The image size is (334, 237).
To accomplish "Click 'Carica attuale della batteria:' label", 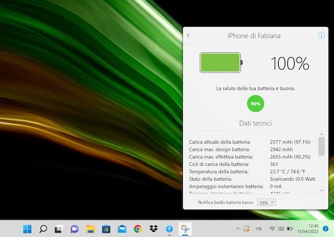I will point(220,142).
